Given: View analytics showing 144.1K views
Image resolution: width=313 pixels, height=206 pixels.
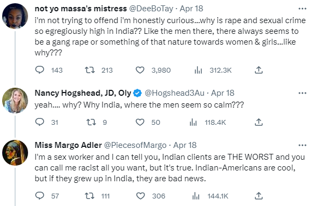Looking at the screenshot, I should click(x=196, y=196).
